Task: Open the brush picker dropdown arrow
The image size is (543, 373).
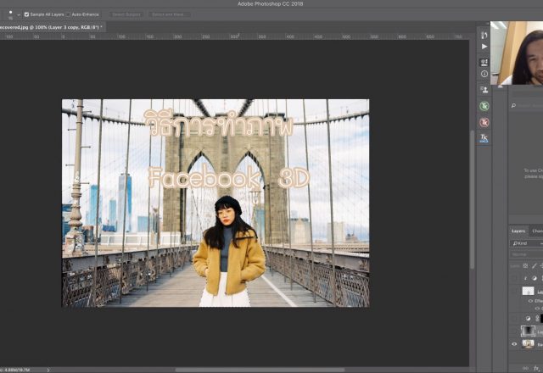Action: [x=19, y=15]
